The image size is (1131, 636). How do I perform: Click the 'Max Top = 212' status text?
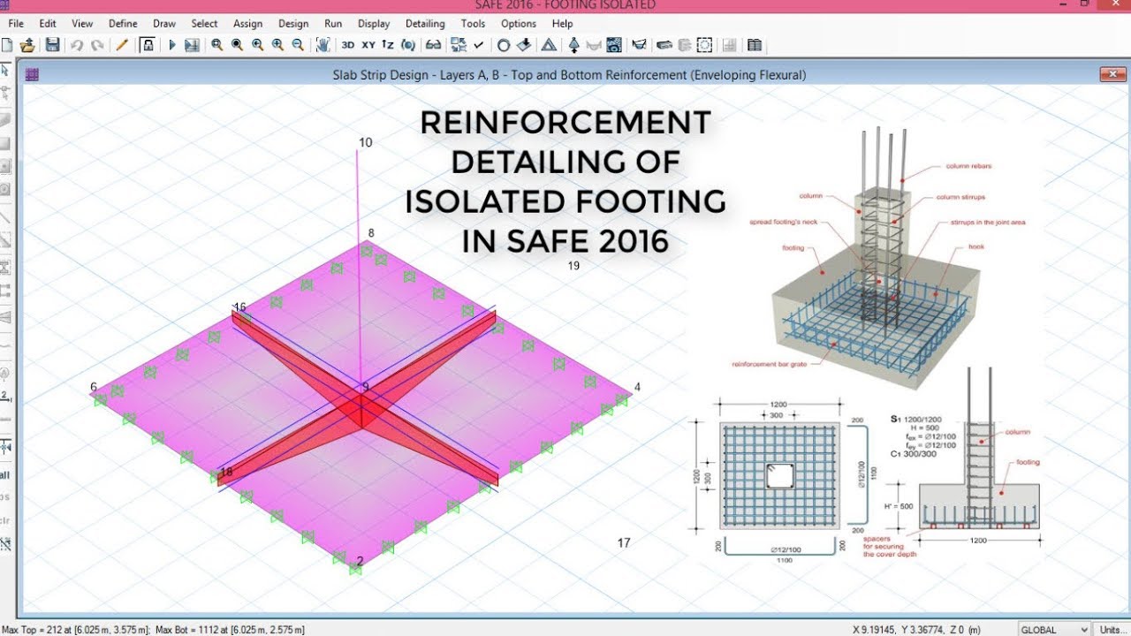click(76, 630)
